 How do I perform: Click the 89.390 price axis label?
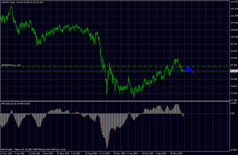[234, 58]
